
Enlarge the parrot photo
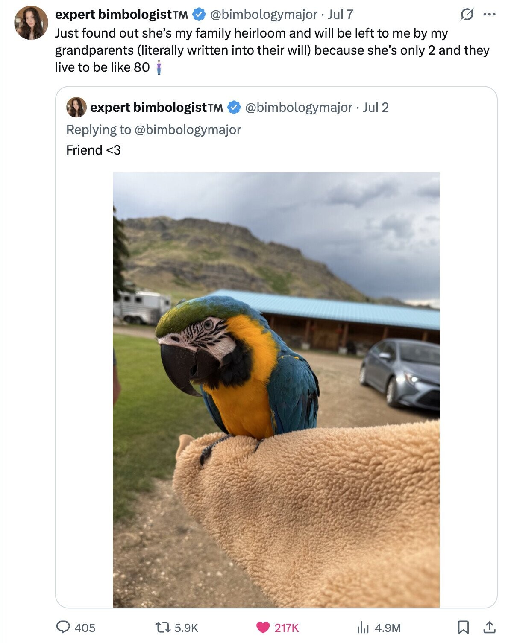coord(276,389)
